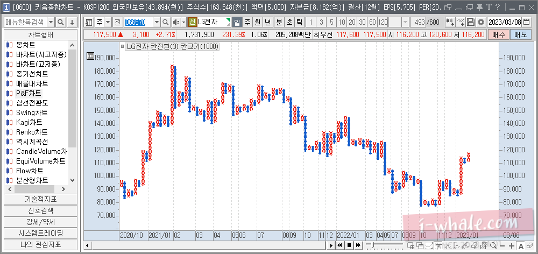Click the T font icon in title bar
The height and width of the screenshot is (254, 538).
[489, 7]
